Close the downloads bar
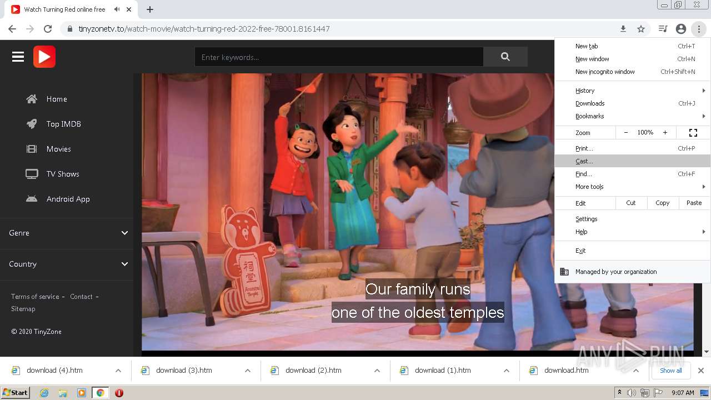 (x=701, y=371)
